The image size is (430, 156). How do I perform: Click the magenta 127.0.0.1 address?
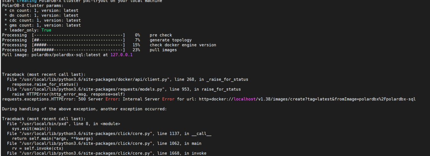click(x=121, y=55)
